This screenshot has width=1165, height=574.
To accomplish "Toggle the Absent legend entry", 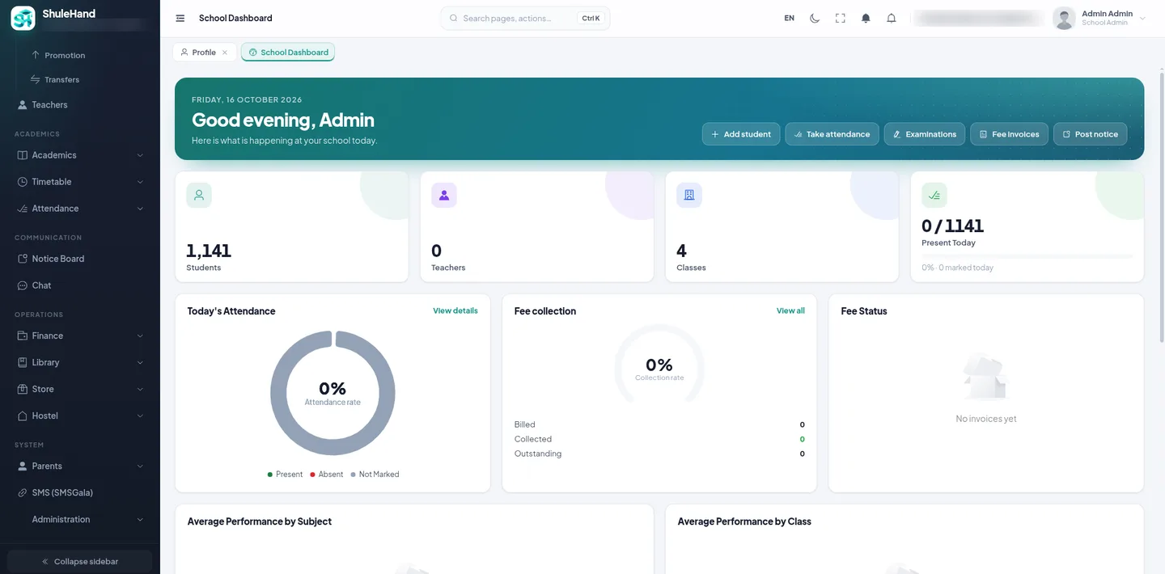I will pyautogui.click(x=327, y=475).
